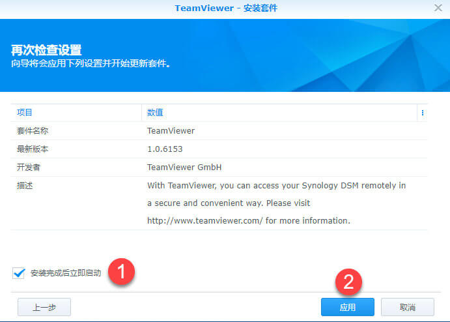
Task: Select the 套件名称 row label
Action: click(x=33, y=131)
